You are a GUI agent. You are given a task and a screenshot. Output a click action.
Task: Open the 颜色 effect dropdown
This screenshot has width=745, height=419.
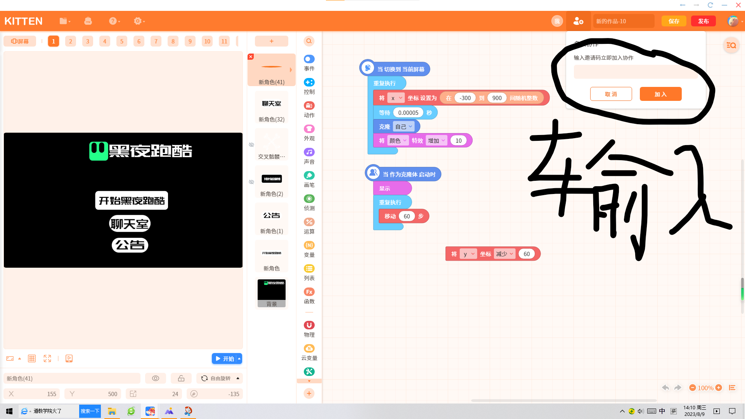(x=398, y=140)
